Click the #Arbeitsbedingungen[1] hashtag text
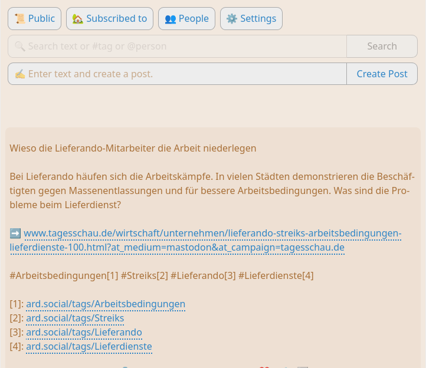The height and width of the screenshot is (368, 426). (x=64, y=275)
